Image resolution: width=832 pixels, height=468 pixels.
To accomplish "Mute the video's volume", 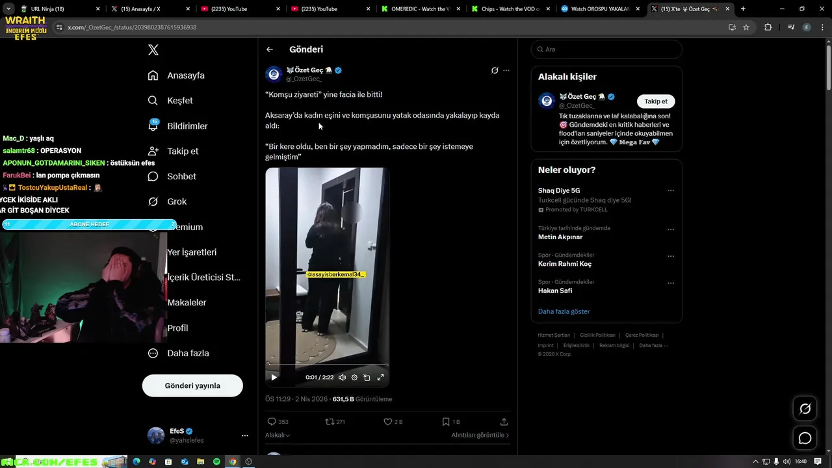I will click(x=343, y=377).
